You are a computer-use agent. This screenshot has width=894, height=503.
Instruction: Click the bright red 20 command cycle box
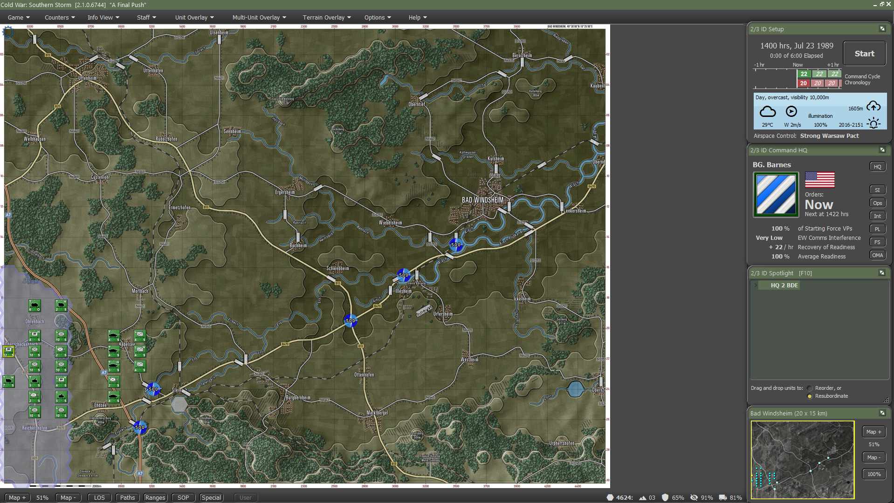(x=804, y=83)
